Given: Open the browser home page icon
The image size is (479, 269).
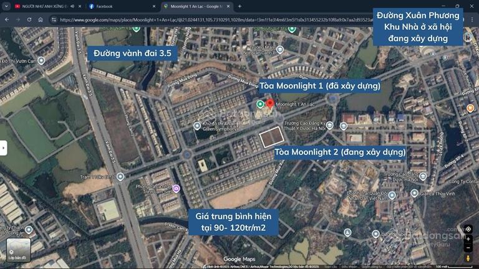Looking at the screenshot, I should (41, 19).
